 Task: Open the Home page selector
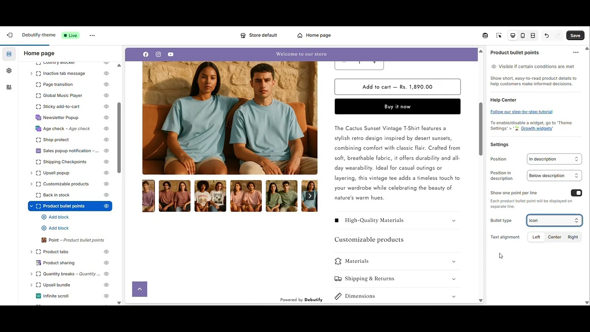(x=314, y=36)
